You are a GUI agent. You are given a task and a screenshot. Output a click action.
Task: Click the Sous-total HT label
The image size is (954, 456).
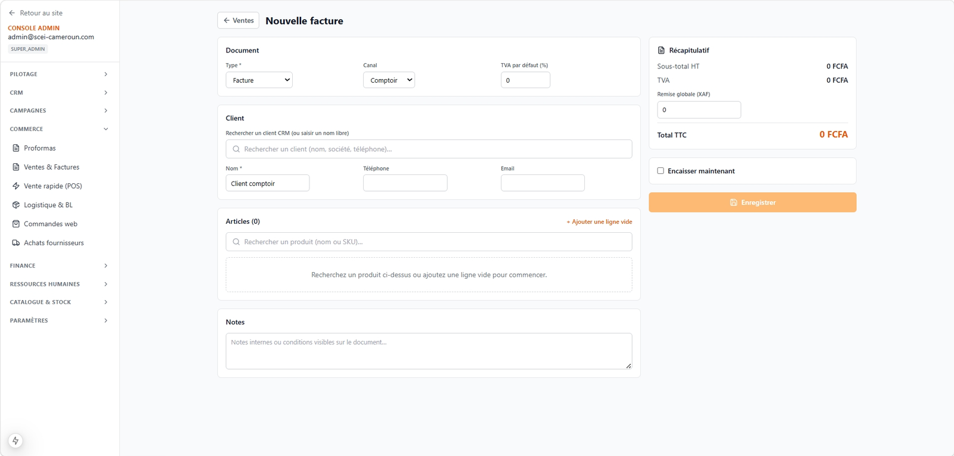(x=678, y=66)
